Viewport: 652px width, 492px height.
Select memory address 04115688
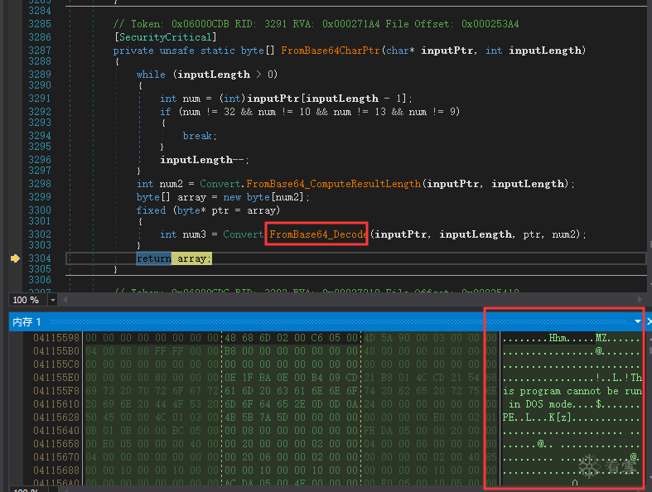coord(56,470)
